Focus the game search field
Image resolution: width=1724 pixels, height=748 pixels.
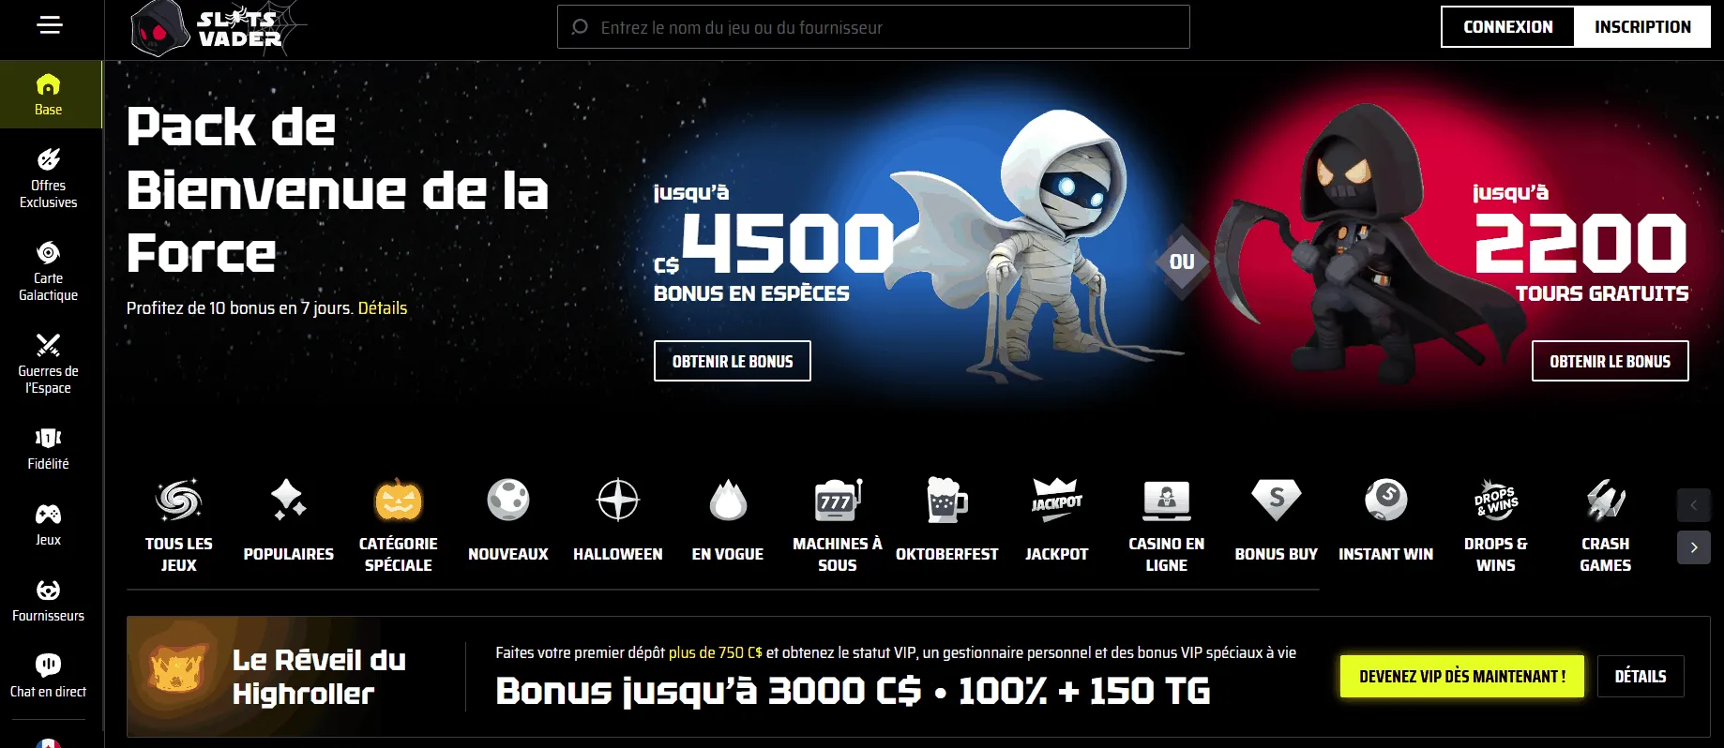click(x=873, y=27)
